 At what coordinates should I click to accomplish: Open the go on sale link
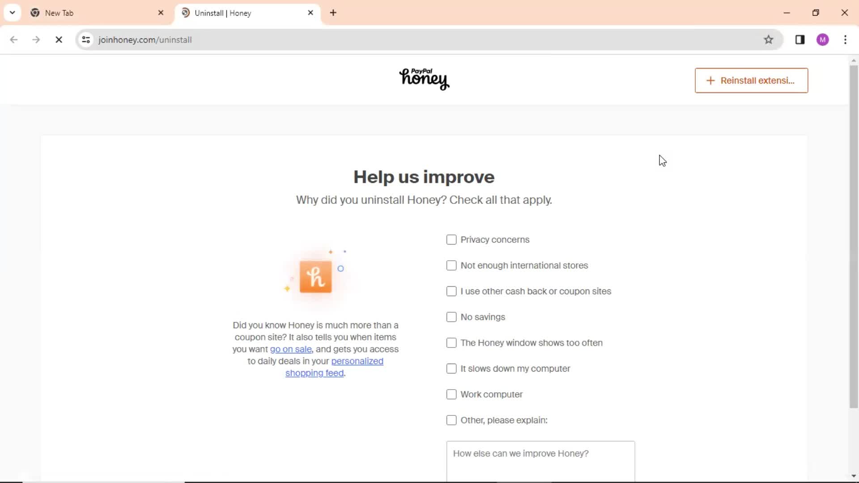pos(291,349)
